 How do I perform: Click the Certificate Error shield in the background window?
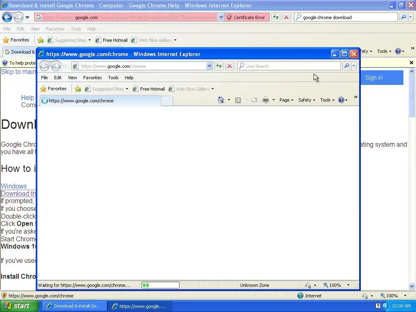(x=229, y=17)
